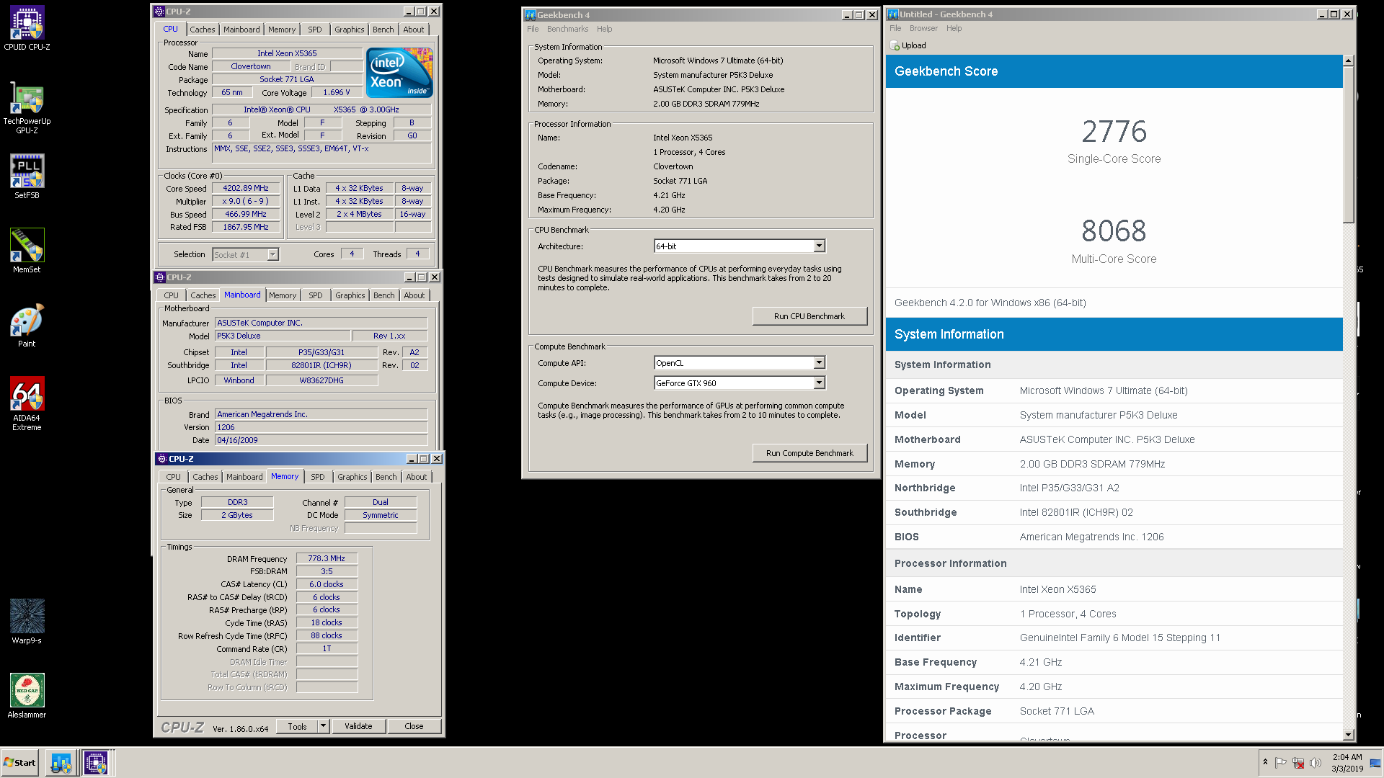Click the Mainboard Model field P5K3 Deluxe
1384x778 pixels.
tap(282, 336)
